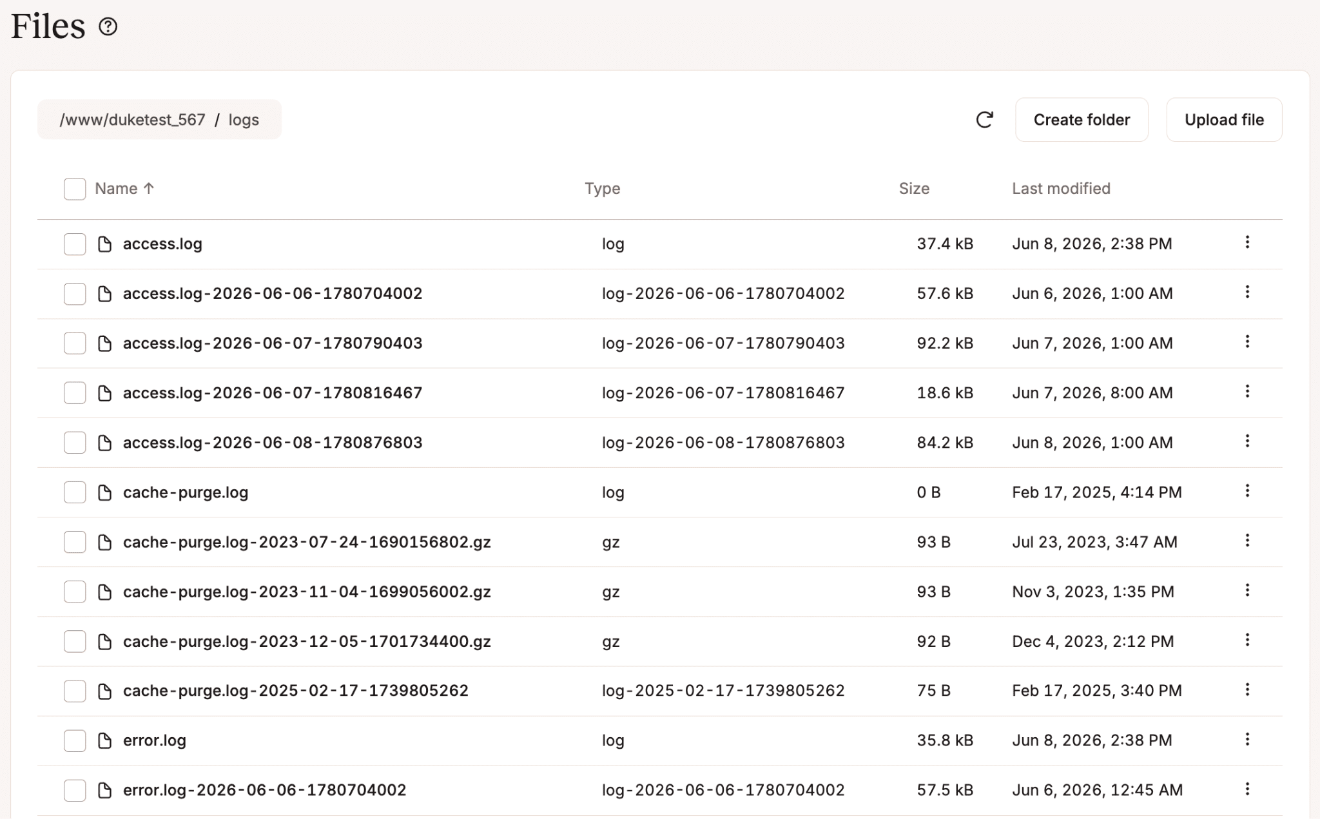The image size is (1320, 819).
Task: Open the file error.log-2026-06-06-1780704002
Action: click(x=265, y=791)
